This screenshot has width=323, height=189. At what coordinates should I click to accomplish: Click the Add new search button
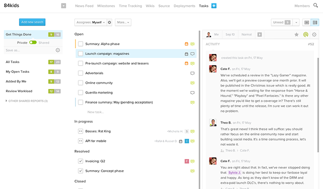point(32,22)
